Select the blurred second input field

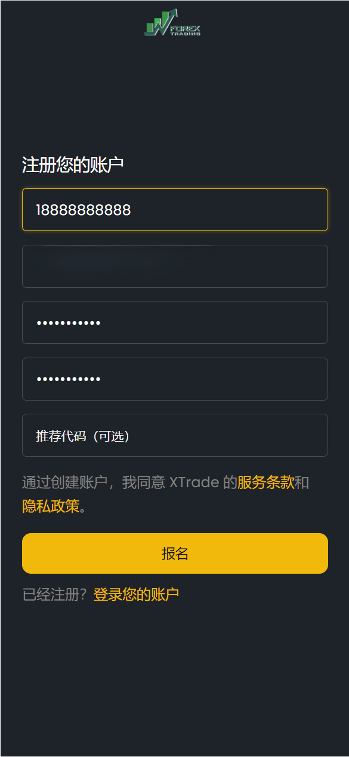tap(175, 266)
